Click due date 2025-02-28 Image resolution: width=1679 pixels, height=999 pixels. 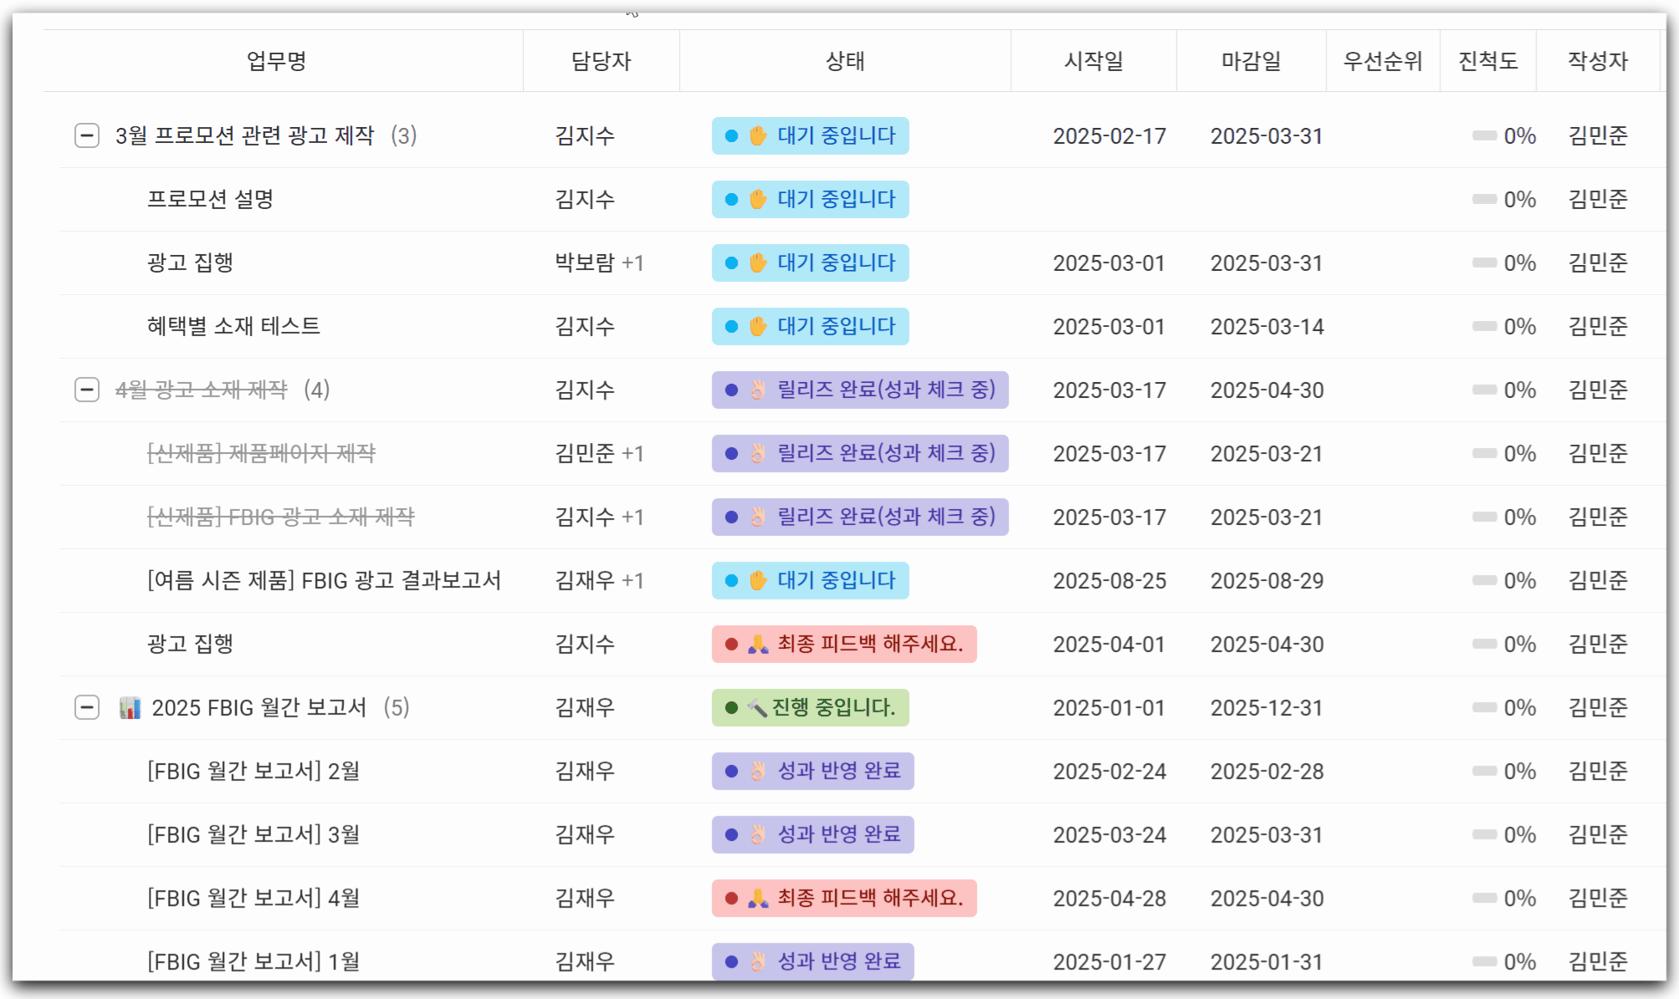(x=1267, y=771)
